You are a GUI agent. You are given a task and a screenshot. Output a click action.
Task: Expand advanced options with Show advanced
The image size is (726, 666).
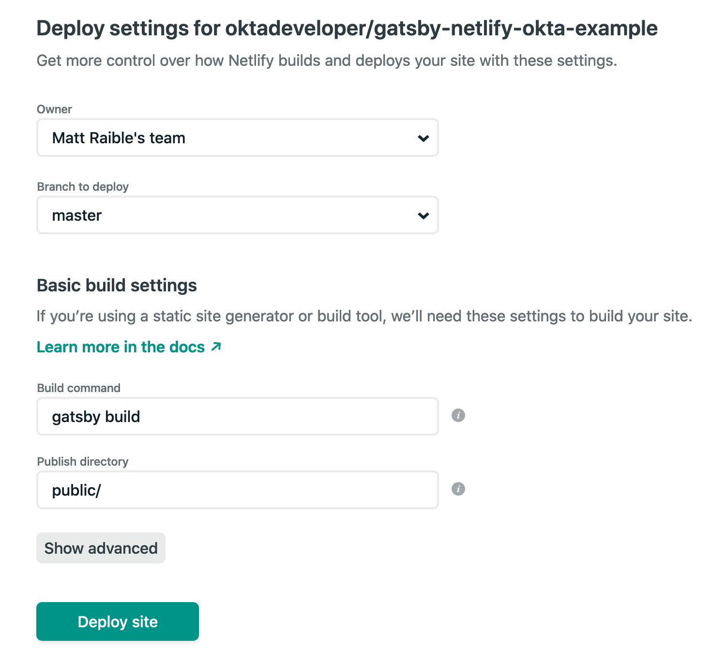click(x=101, y=548)
